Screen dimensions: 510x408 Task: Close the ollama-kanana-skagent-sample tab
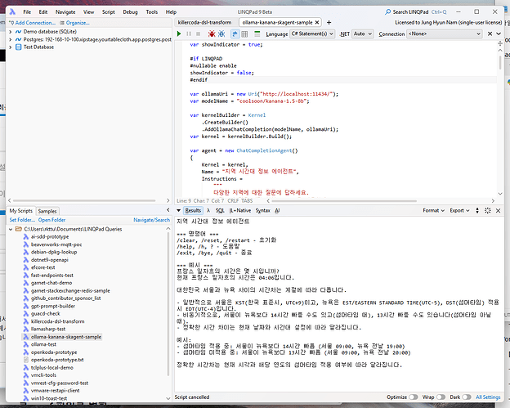tap(317, 22)
